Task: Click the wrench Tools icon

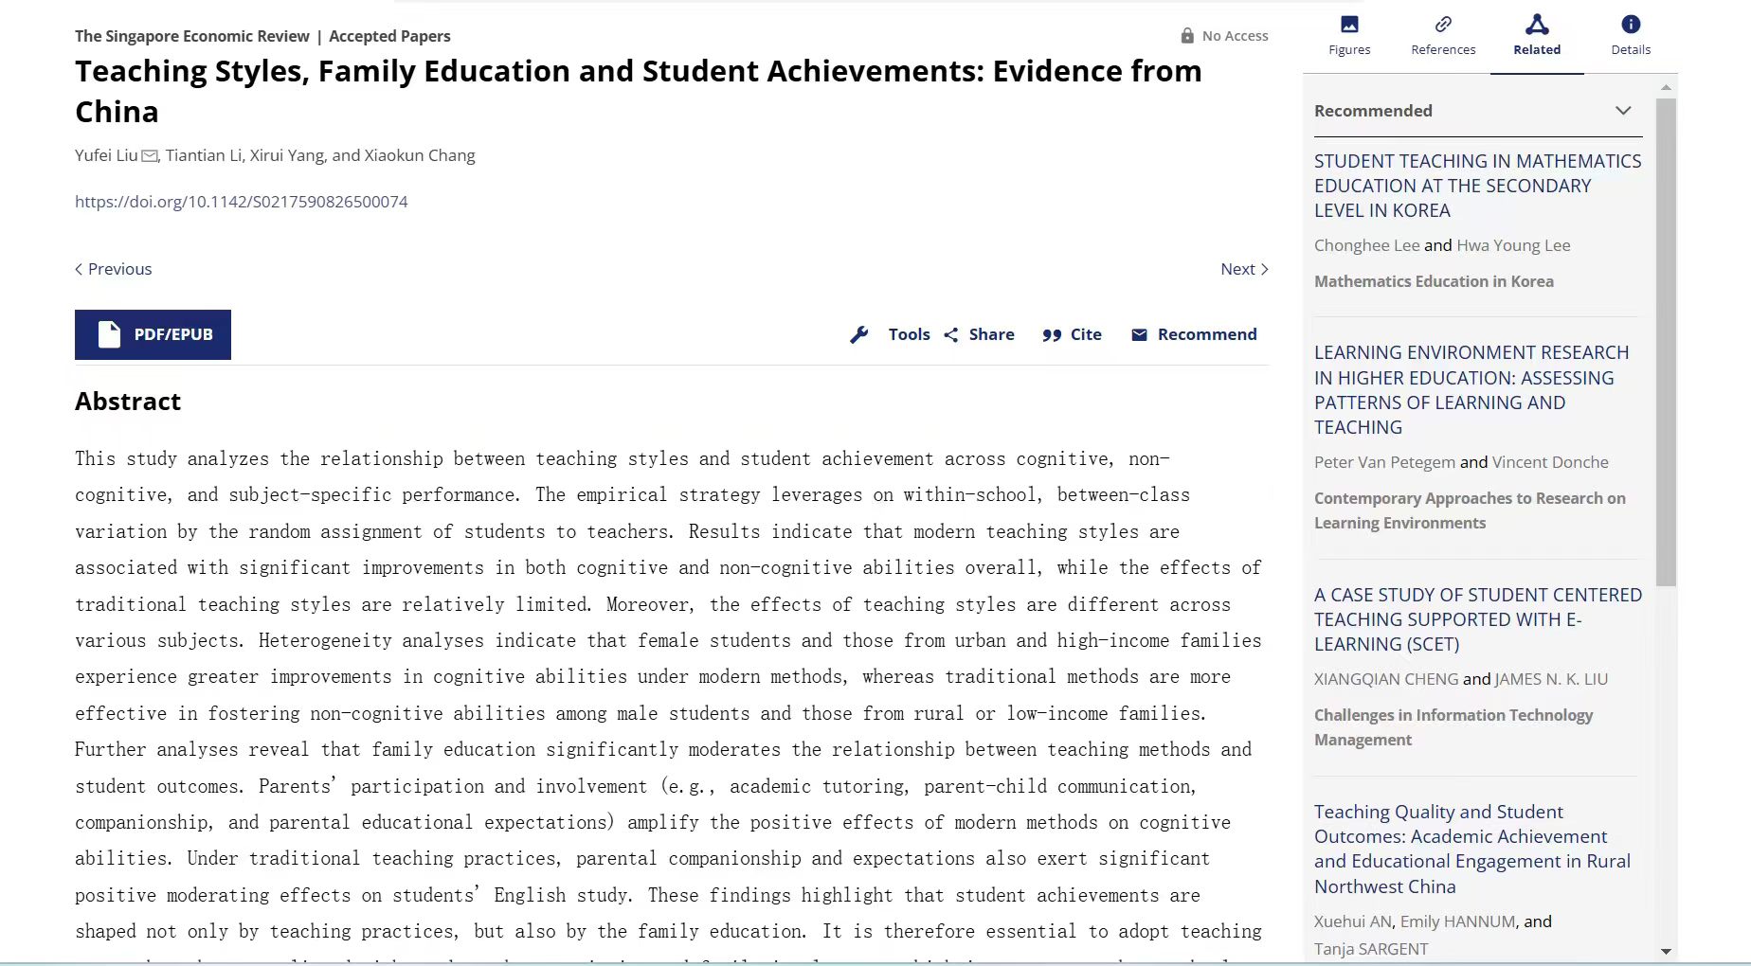Action: 859,334
